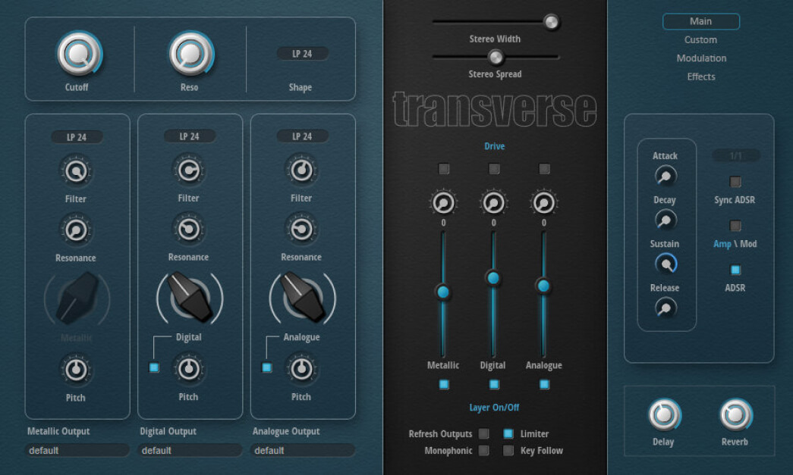Switch to the Main page
This screenshot has width=793, height=475.
pos(701,21)
